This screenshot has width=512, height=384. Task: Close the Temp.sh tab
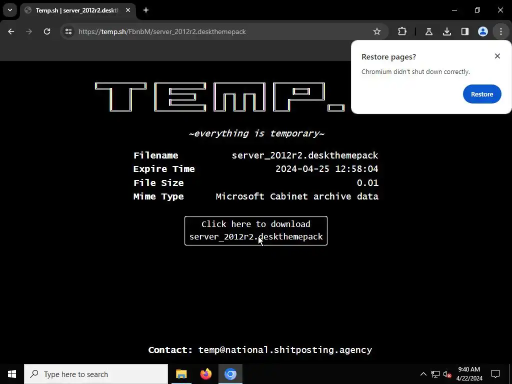(128, 10)
